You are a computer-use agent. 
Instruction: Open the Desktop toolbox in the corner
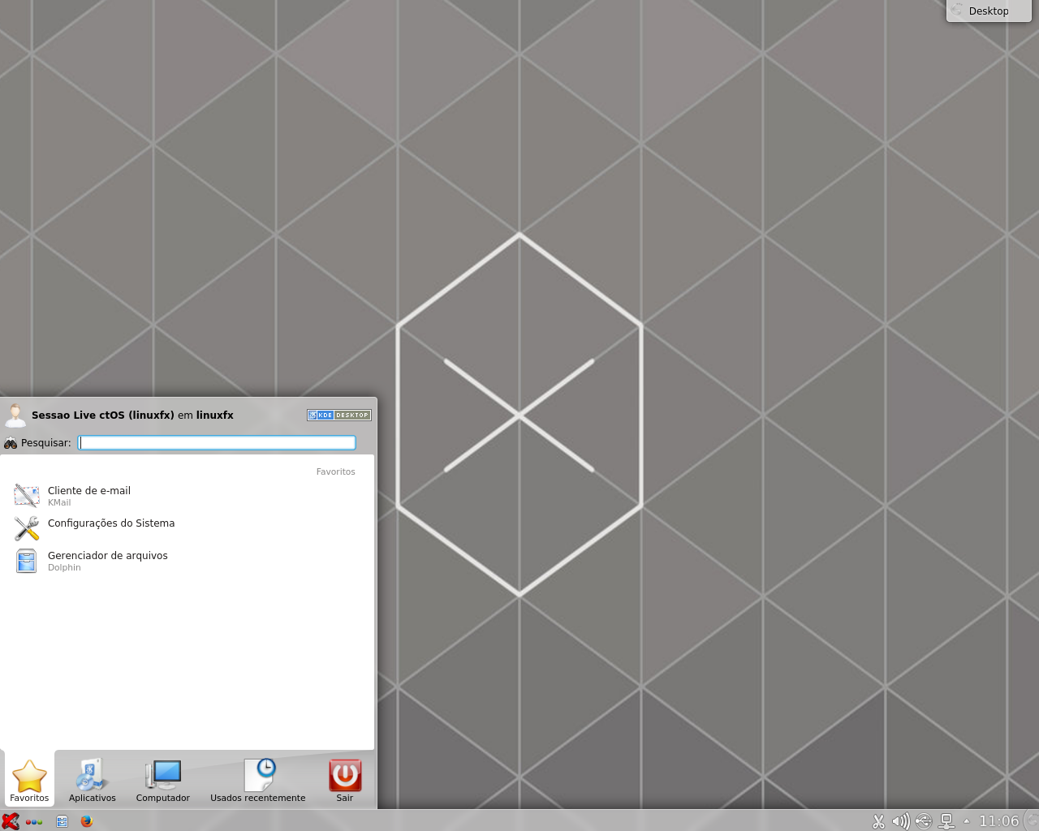tap(989, 11)
